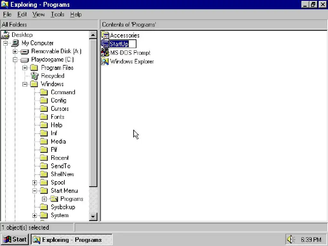Click the volume speaker tray icon

291,239
